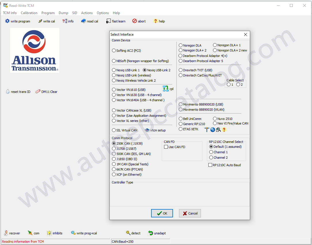Viewport: 312px width, 245px height.
Task: Enable Use CAN FD checkbox
Action: (x=166, y=147)
